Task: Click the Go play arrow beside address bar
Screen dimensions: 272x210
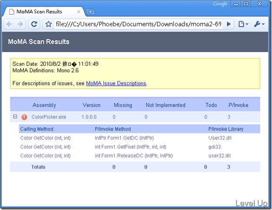Action: tap(229, 24)
